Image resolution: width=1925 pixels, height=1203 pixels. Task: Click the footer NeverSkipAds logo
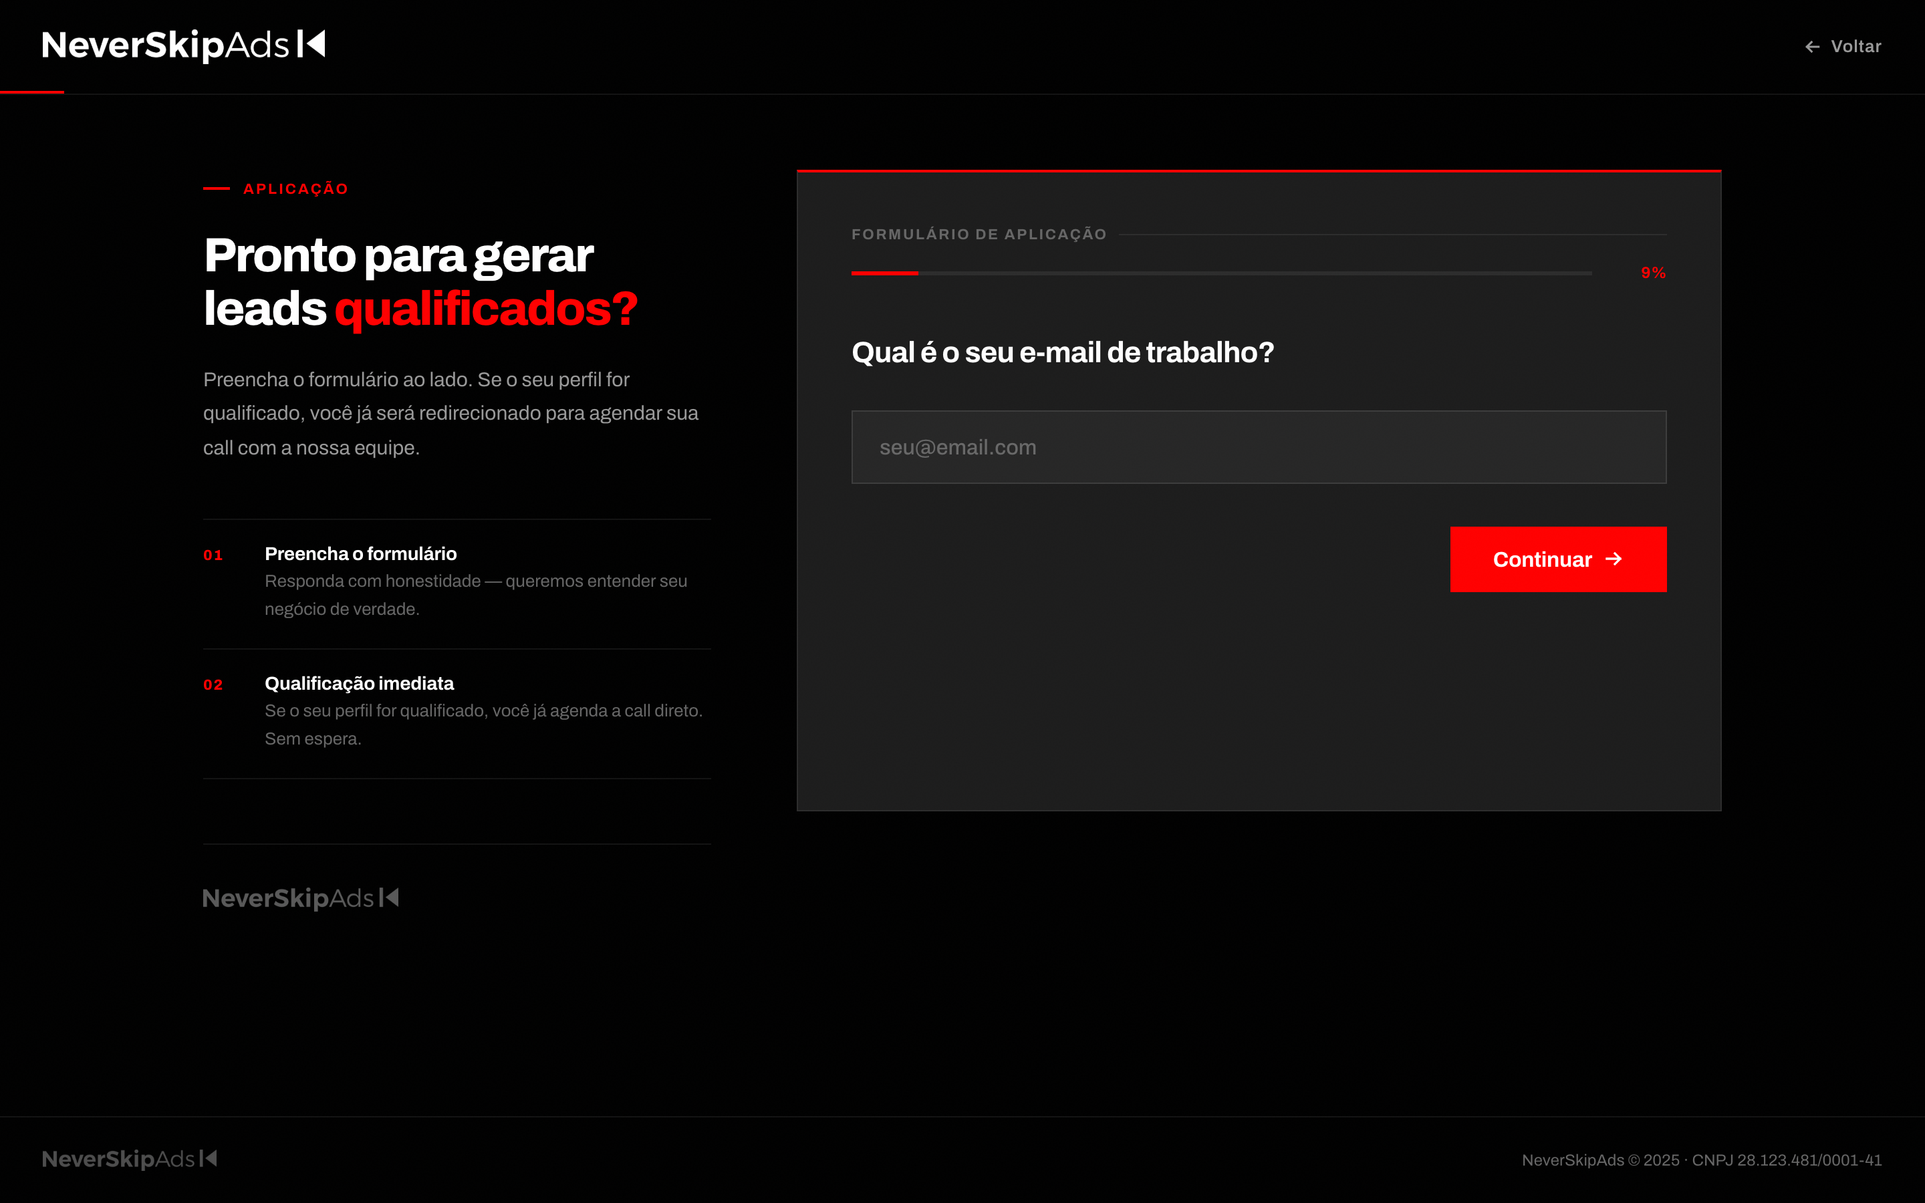tap(130, 1160)
